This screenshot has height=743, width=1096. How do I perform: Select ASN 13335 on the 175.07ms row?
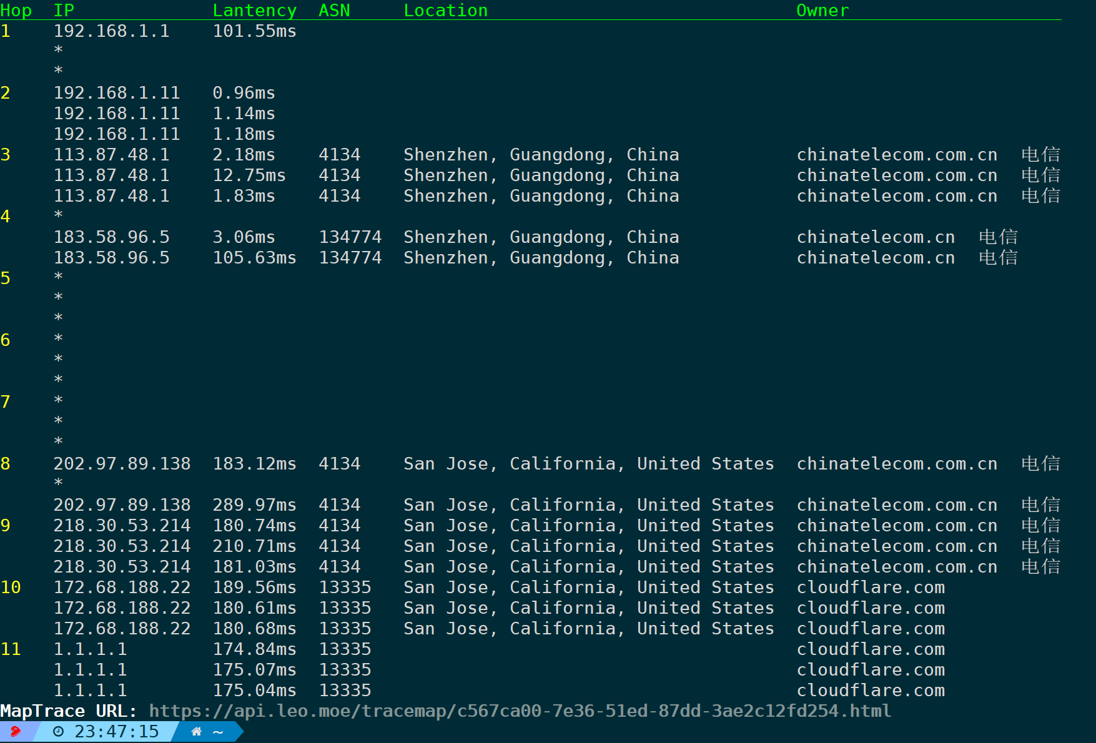pyautogui.click(x=345, y=670)
